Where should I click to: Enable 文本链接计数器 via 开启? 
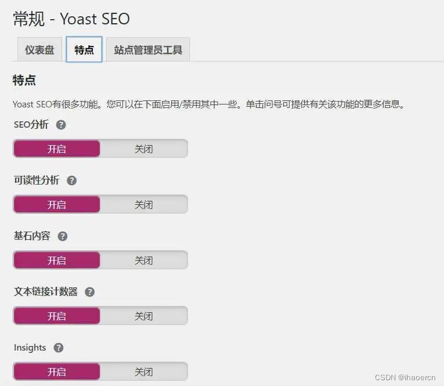pyautogui.click(x=57, y=316)
